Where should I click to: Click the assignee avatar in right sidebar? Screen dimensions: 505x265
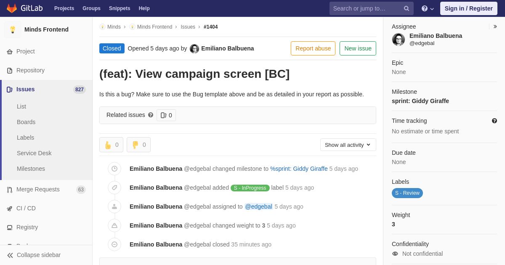pos(399,40)
